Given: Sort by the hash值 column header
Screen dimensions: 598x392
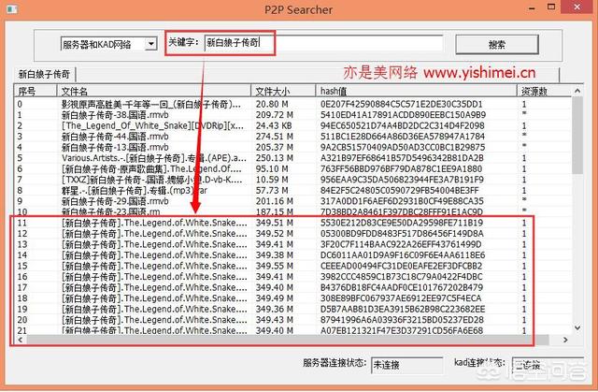Looking at the screenshot, I should [416, 92].
